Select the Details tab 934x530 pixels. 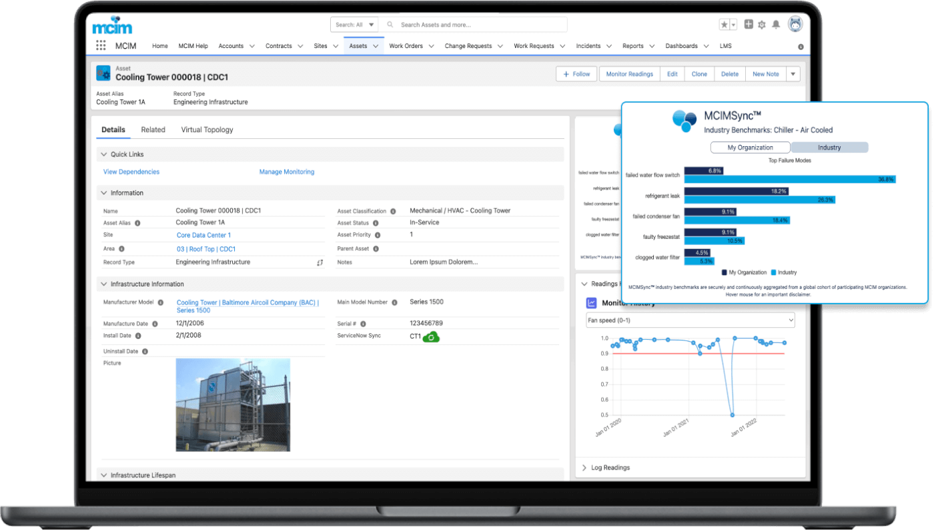pyautogui.click(x=113, y=129)
